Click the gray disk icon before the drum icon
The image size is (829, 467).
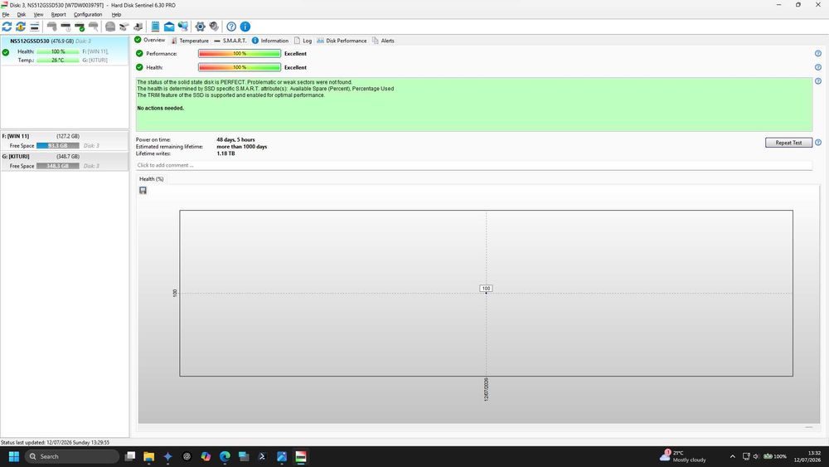pyautogui.click(x=93, y=27)
